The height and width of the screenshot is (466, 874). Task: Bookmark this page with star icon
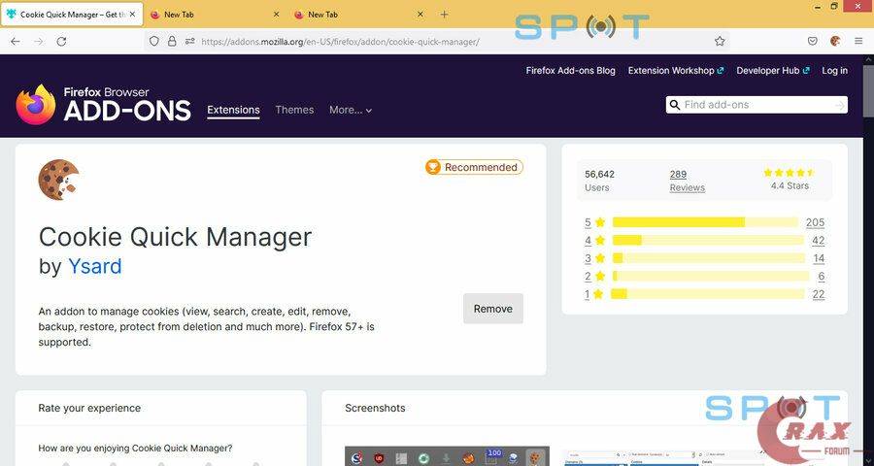click(720, 41)
